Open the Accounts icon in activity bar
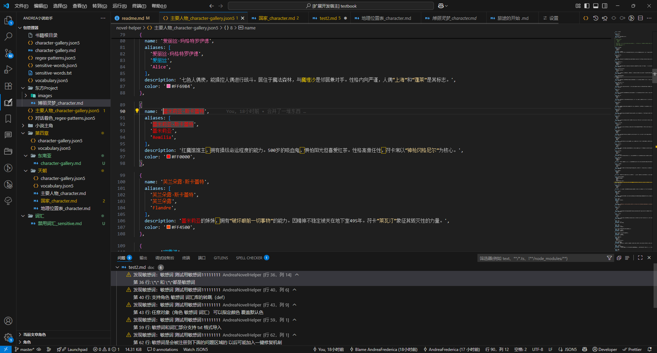This screenshot has width=657, height=353. click(x=8, y=321)
